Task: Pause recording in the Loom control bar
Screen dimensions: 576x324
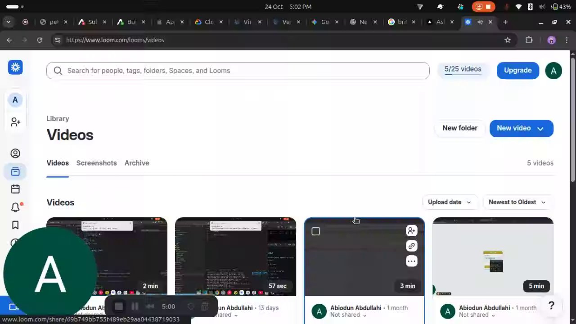Action: coord(135,306)
